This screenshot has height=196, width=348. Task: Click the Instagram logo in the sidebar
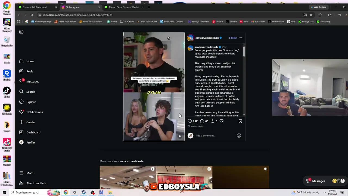21,32
